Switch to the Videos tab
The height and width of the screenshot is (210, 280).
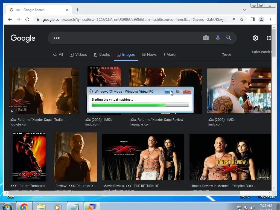78,54
